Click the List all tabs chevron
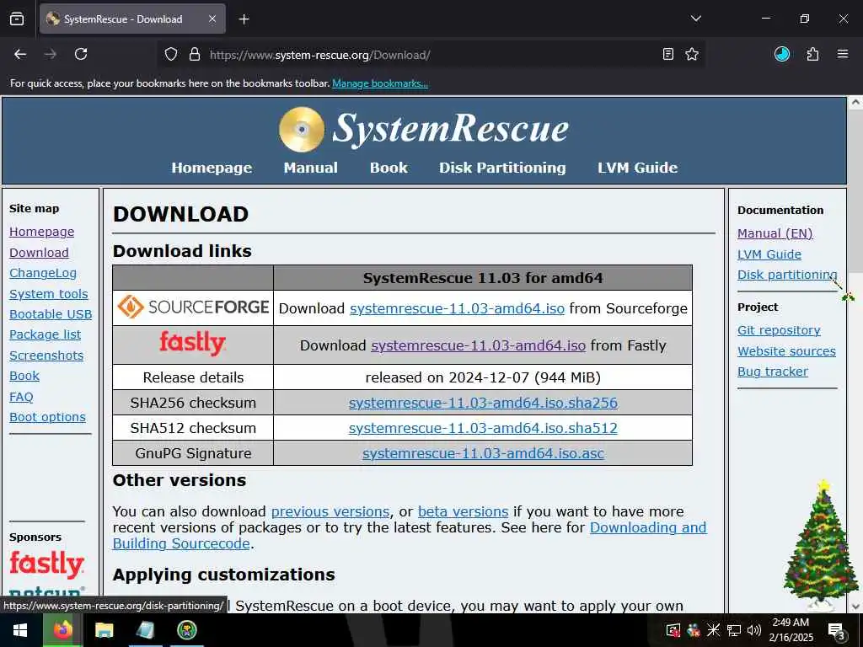The image size is (863, 647). (695, 19)
